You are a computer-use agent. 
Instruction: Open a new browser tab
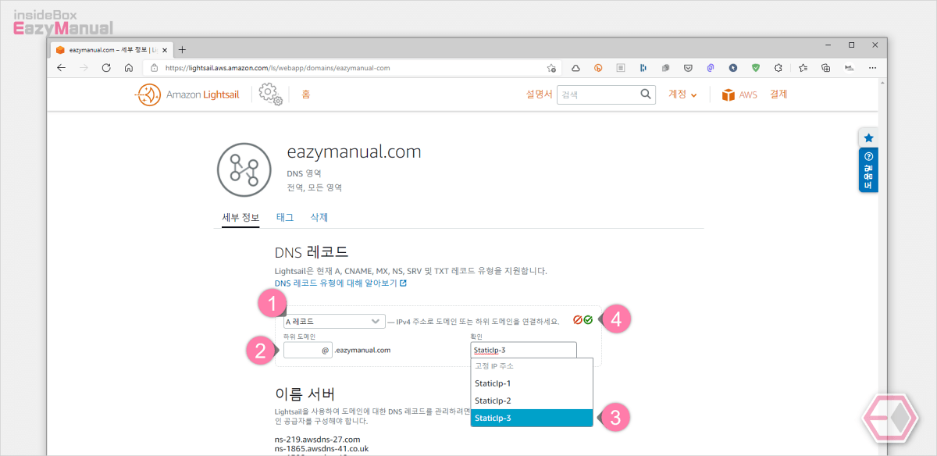pyautogui.click(x=183, y=49)
